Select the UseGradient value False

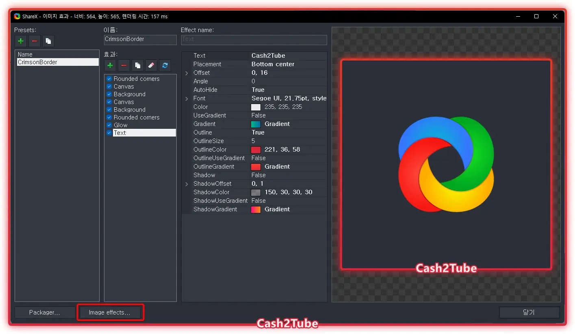pos(258,115)
